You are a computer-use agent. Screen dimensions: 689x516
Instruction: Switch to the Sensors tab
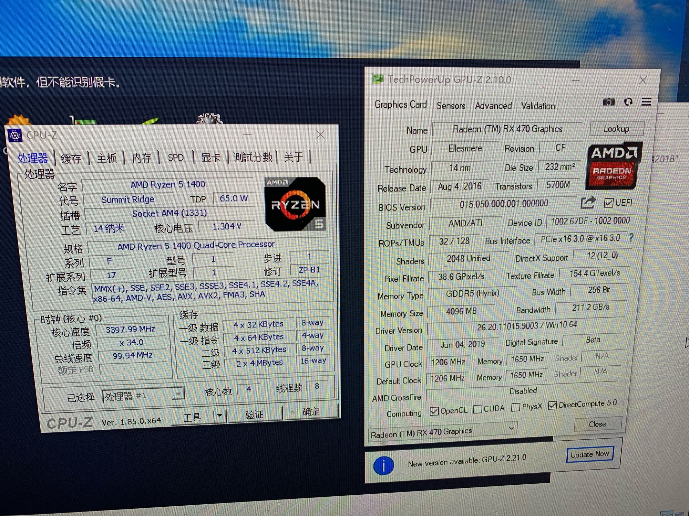click(x=451, y=106)
